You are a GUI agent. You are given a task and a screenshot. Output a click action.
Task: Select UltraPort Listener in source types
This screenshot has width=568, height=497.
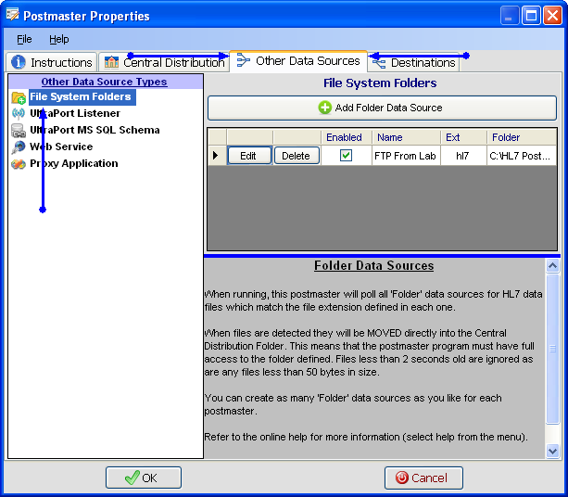coord(74,114)
